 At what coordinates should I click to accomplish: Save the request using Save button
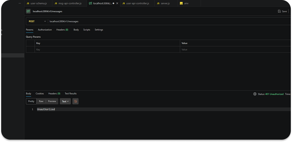282,11
